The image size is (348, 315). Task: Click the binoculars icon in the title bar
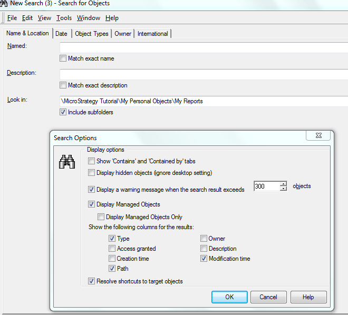click(4, 3)
